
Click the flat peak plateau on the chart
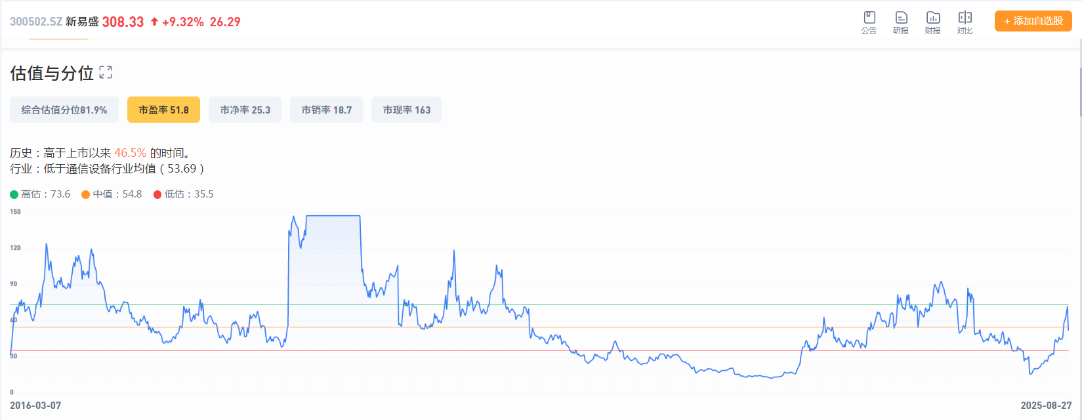click(x=333, y=216)
